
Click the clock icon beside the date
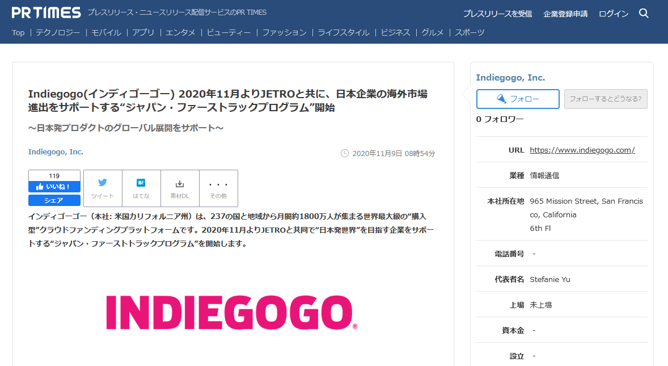pos(345,153)
